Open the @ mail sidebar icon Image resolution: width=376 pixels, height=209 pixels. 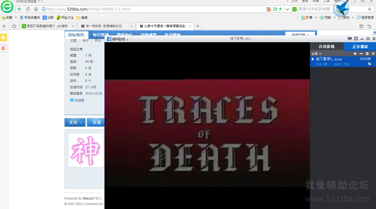tap(3, 48)
